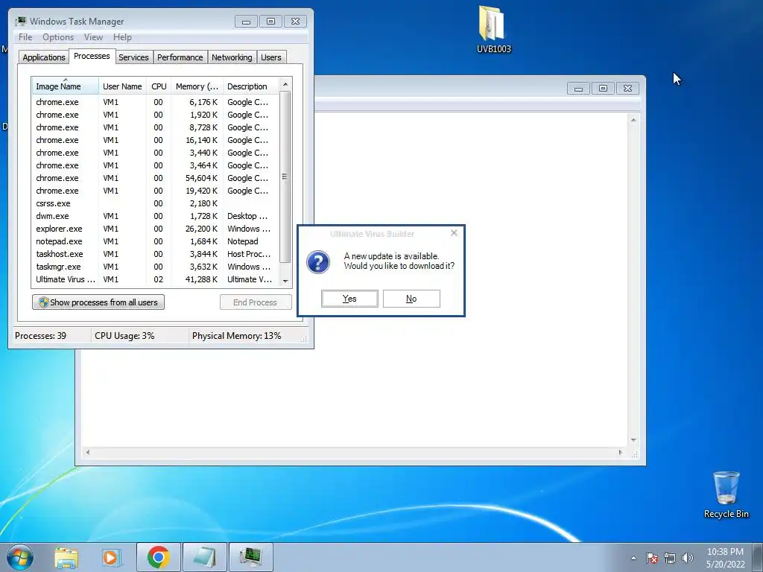Click the Show desktop button at taskbar end

[758, 557]
